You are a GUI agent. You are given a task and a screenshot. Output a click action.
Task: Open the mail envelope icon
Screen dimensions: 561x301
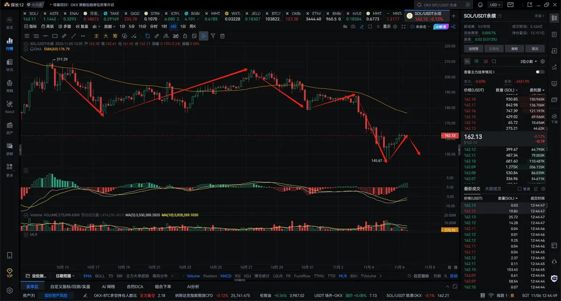coord(511,5)
